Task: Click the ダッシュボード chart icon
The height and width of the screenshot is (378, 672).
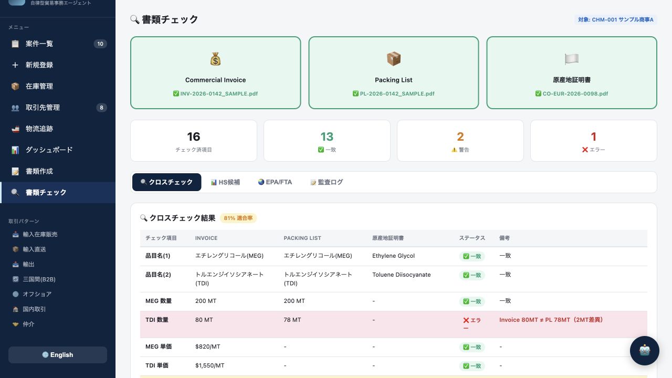Action: coord(15,150)
